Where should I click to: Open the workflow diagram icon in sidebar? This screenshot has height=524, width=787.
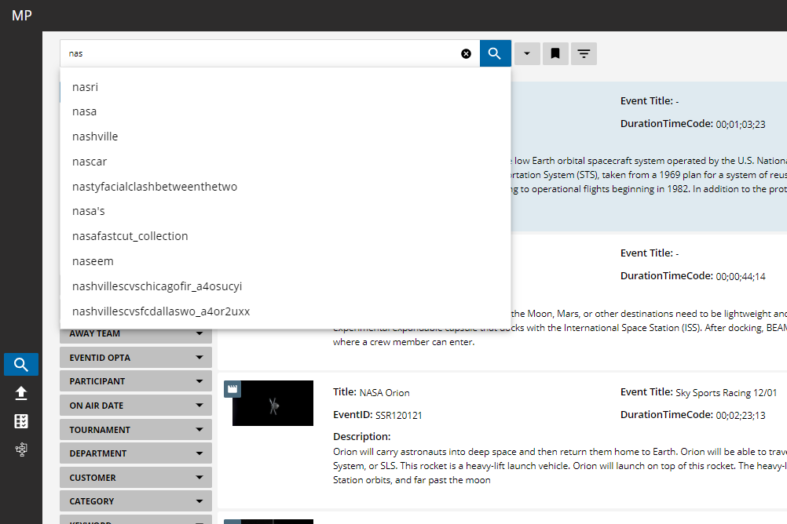coord(21,449)
